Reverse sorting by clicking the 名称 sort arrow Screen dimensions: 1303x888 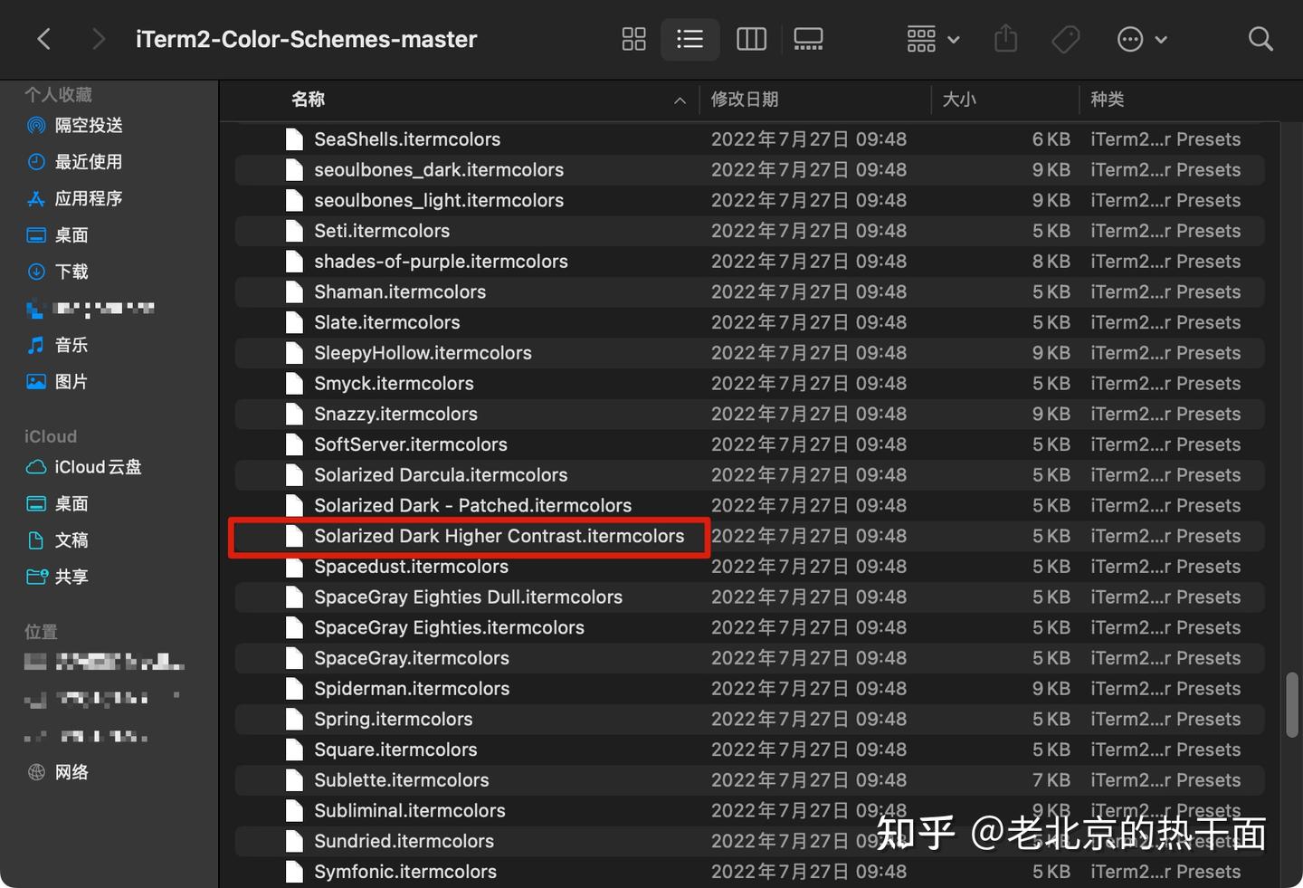(x=680, y=100)
